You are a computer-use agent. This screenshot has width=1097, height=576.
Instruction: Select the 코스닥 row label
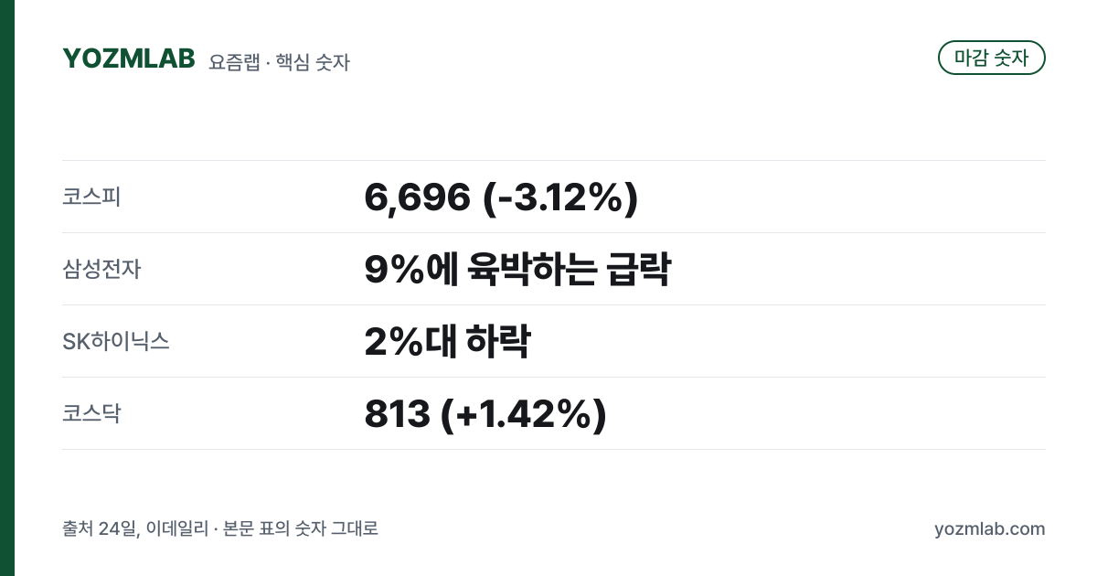[x=91, y=413]
